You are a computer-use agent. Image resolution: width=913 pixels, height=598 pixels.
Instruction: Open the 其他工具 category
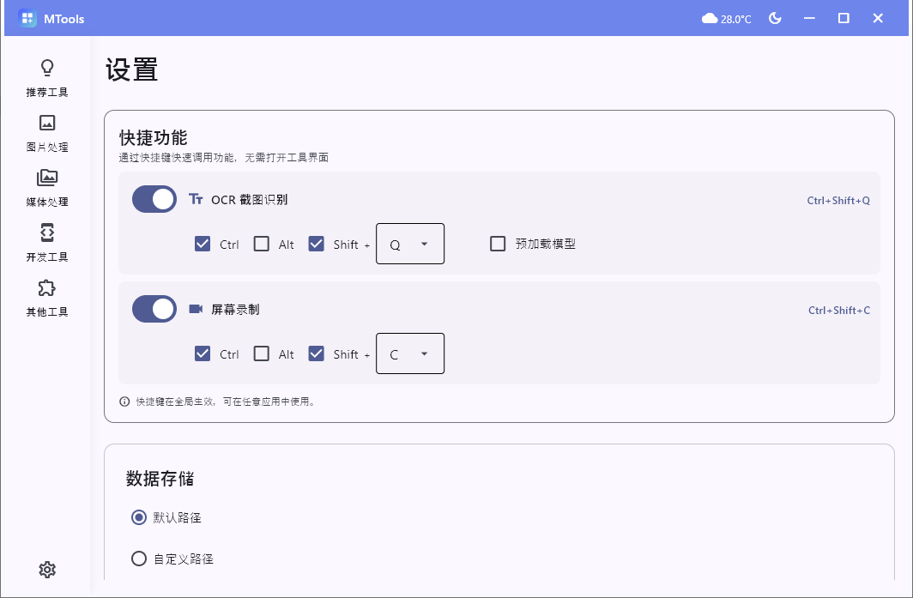(47, 298)
